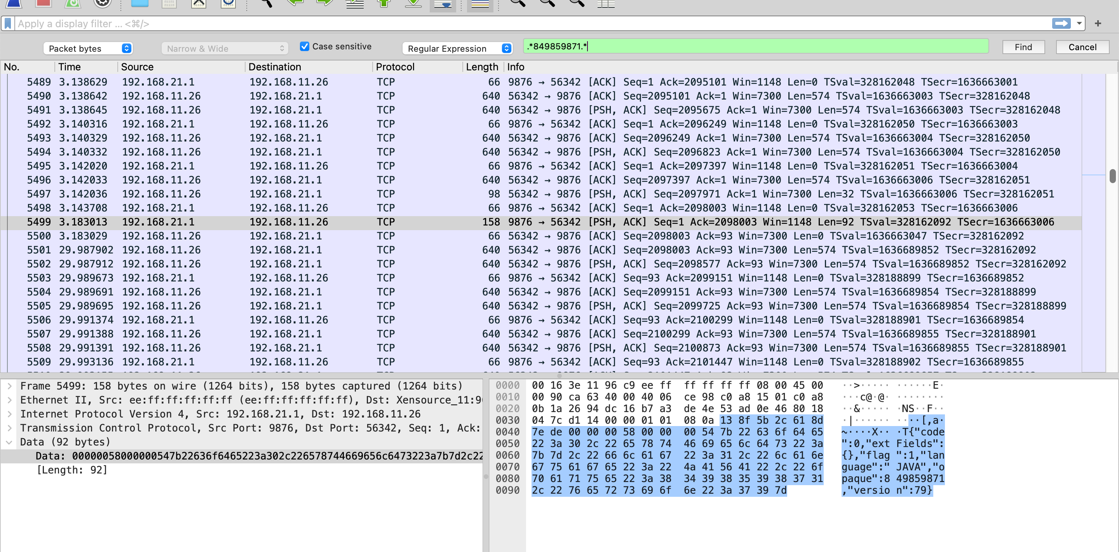Open the search area dropdown showing Packet bytes
The height and width of the screenshot is (552, 1119).
(x=87, y=48)
